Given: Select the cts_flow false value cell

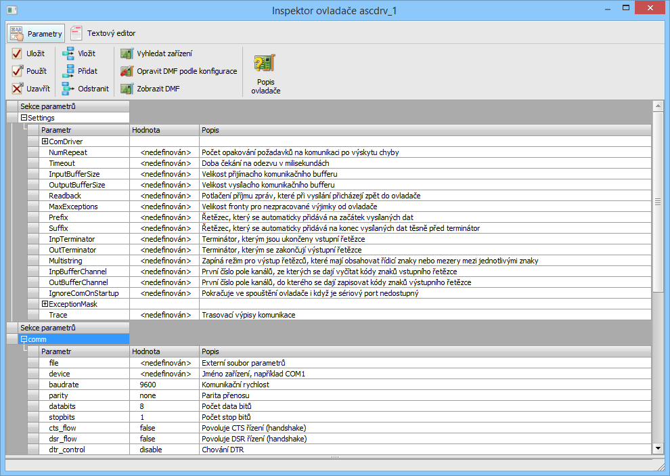Looking at the screenshot, I should pos(148,428).
